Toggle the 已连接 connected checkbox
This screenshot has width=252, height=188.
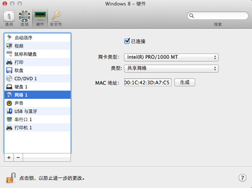[127, 41]
